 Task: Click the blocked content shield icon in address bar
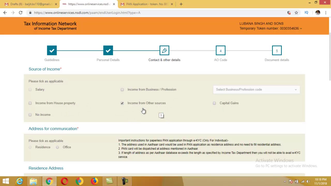[x=289, y=13]
